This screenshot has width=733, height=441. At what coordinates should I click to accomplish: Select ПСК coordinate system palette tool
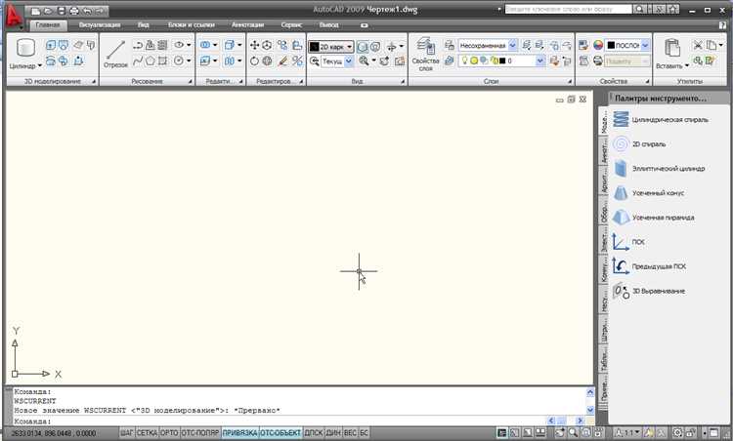click(x=629, y=242)
